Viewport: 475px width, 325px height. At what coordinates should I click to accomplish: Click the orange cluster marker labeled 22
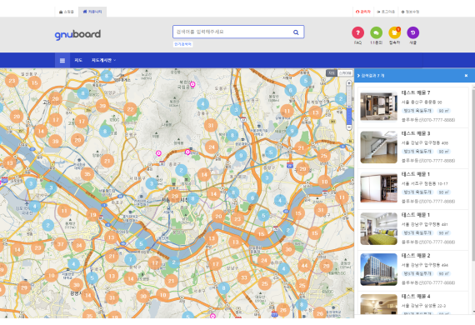pyautogui.click(x=130, y=109)
